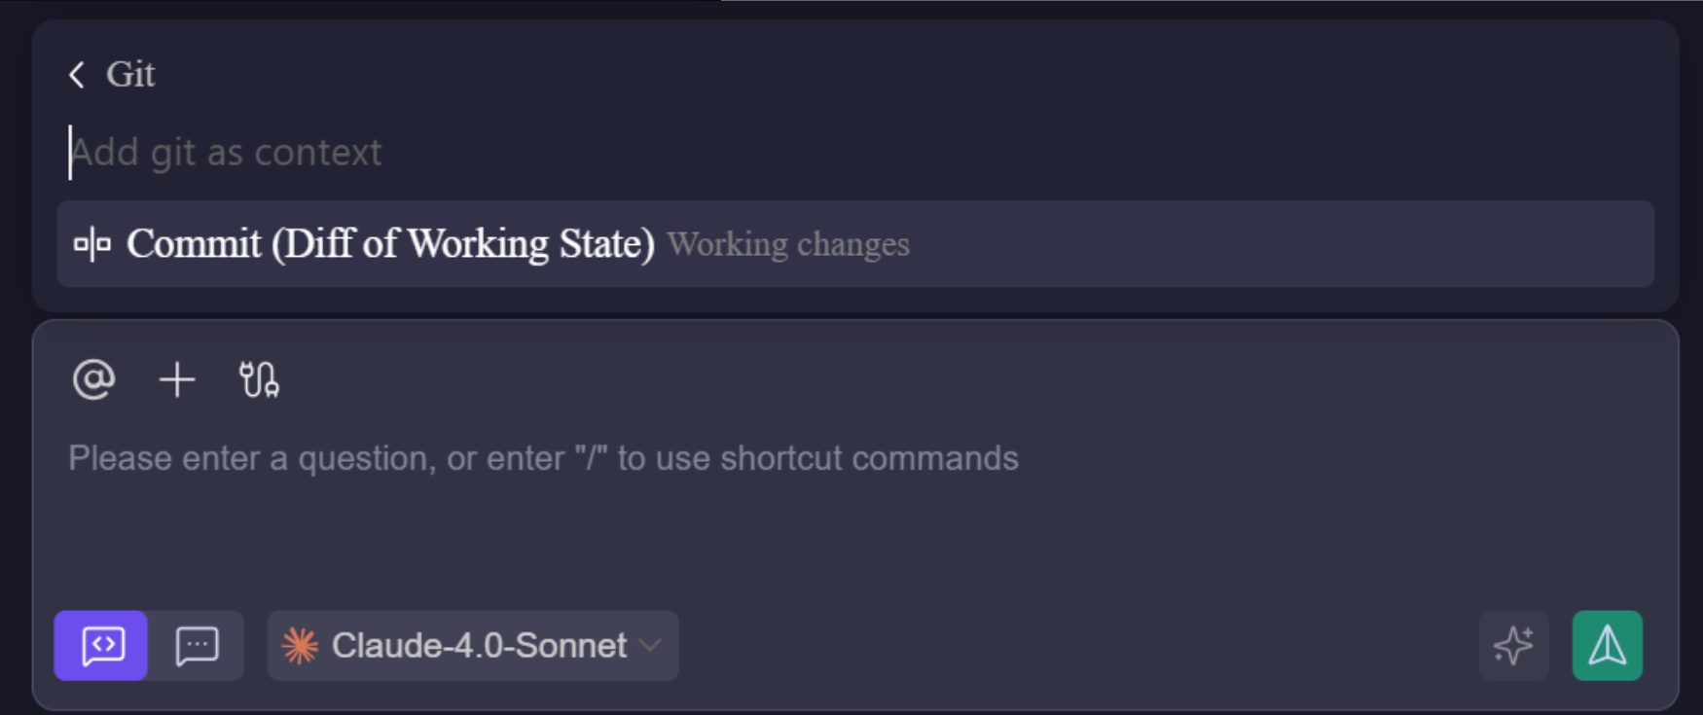Image resolution: width=1703 pixels, height=715 pixels.
Task: Focus the "Add git as context" field
Action: (584, 153)
